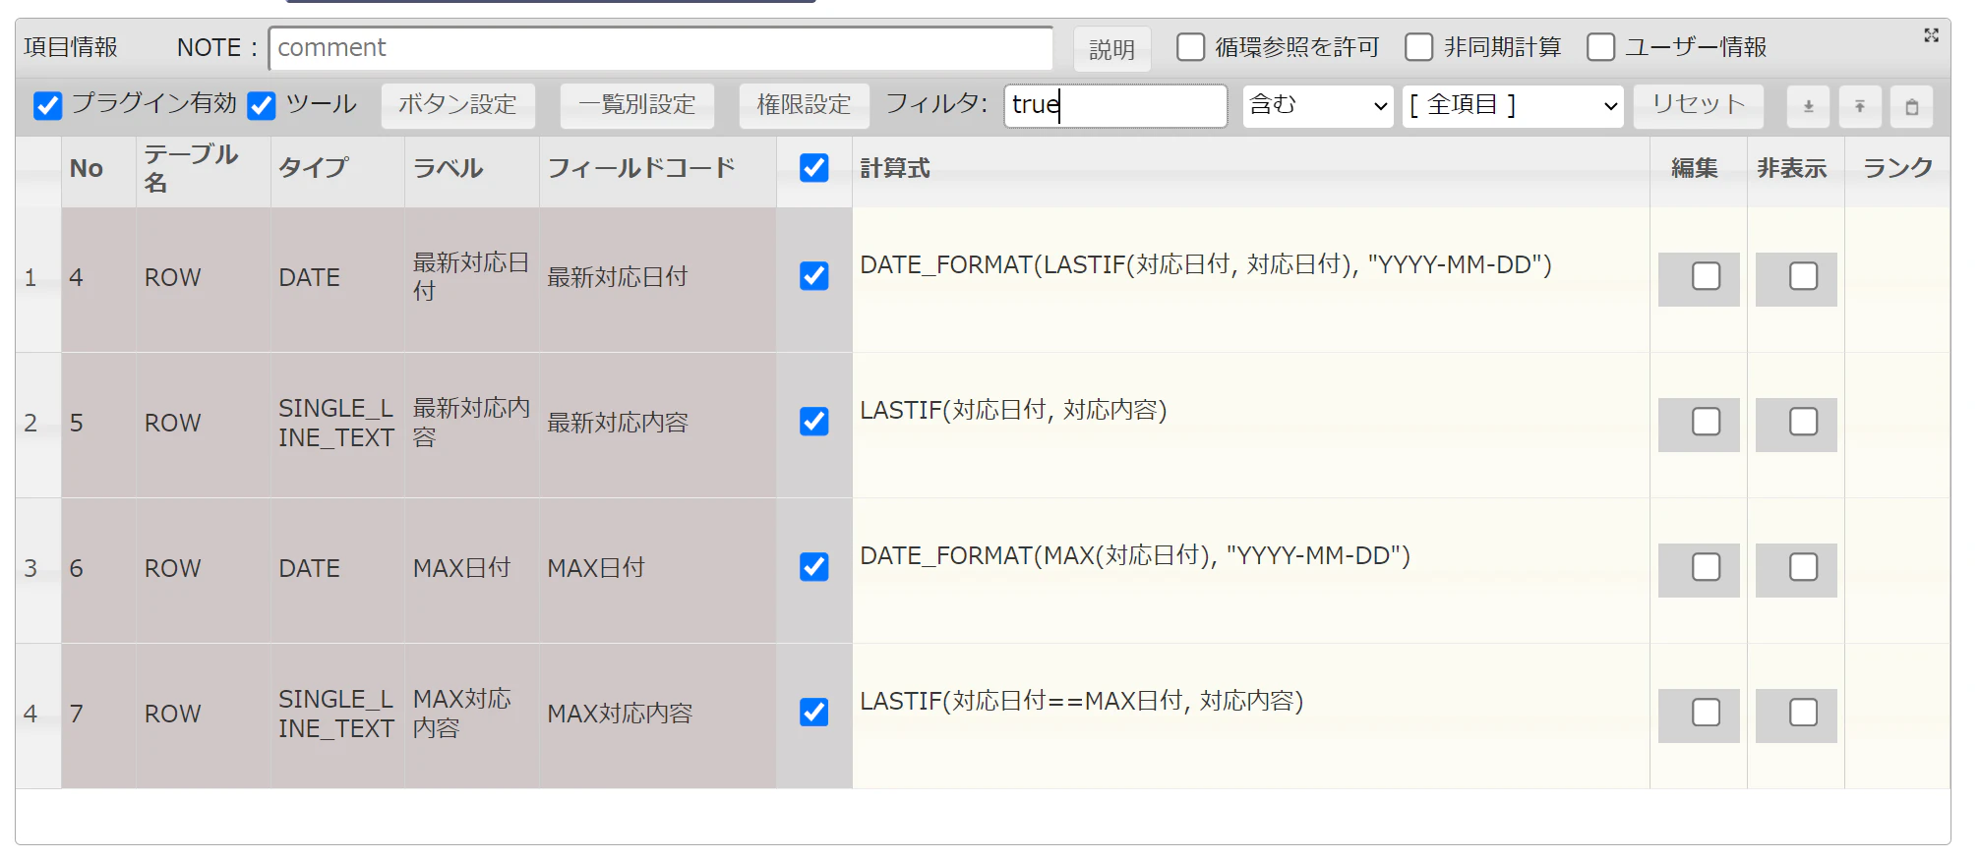
Task: Click the 説明 button
Action: 1112,49
